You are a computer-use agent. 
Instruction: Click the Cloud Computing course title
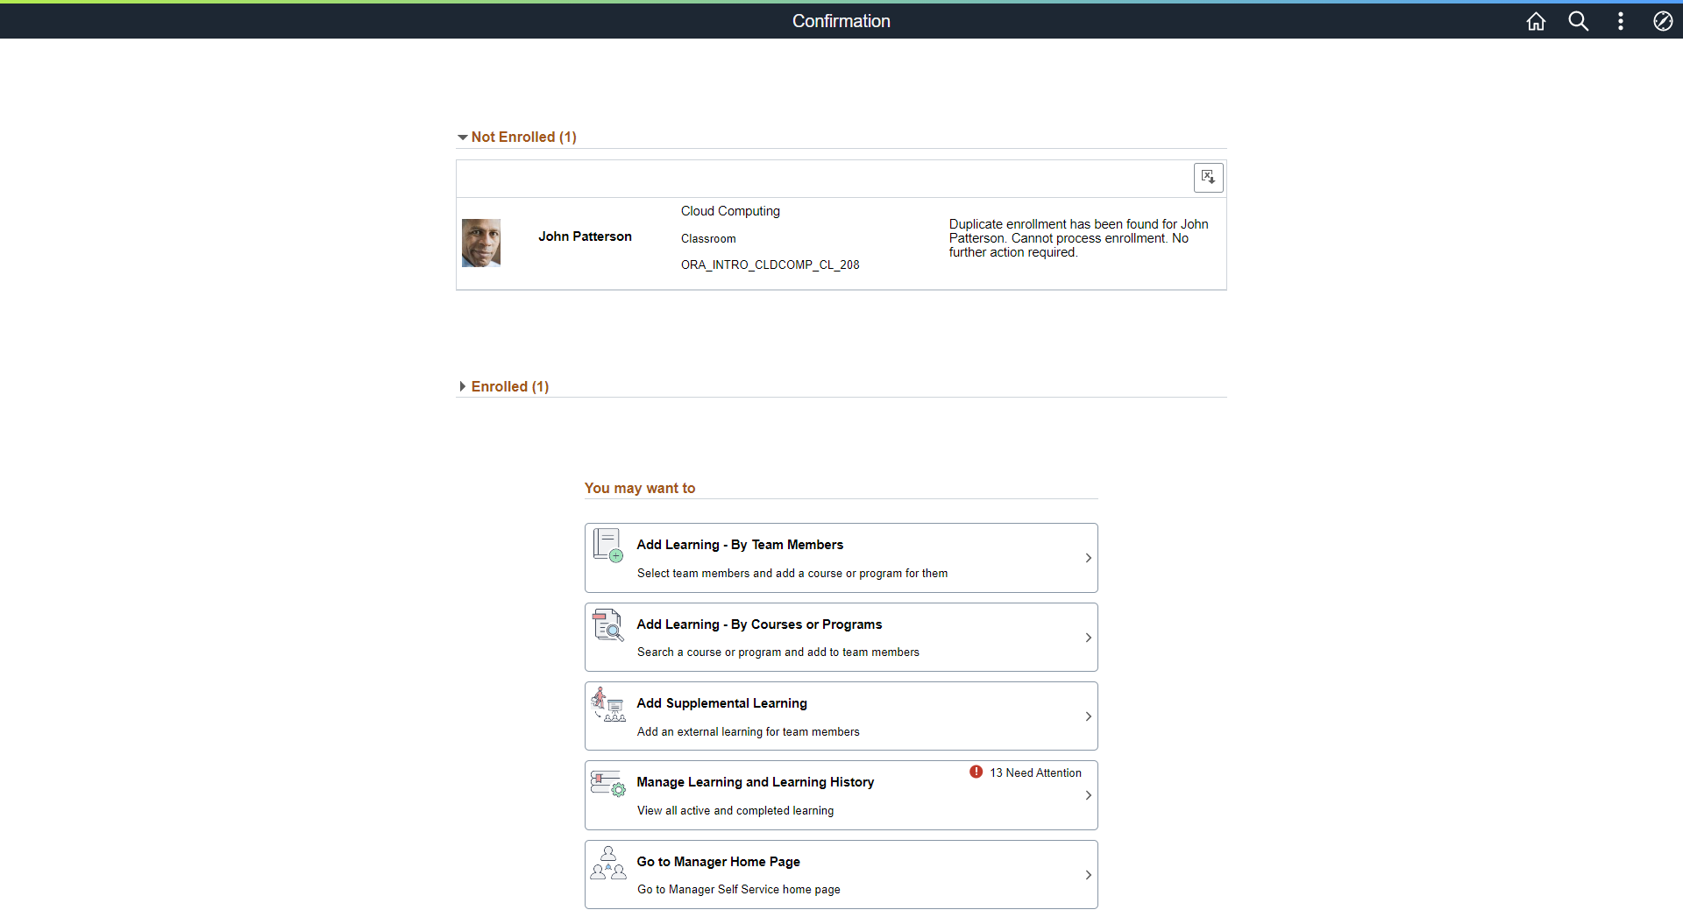pos(730,211)
